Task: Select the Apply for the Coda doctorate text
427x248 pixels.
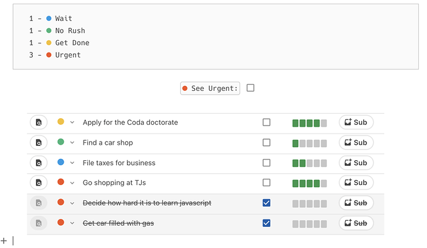Action: click(x=130, y=122)
